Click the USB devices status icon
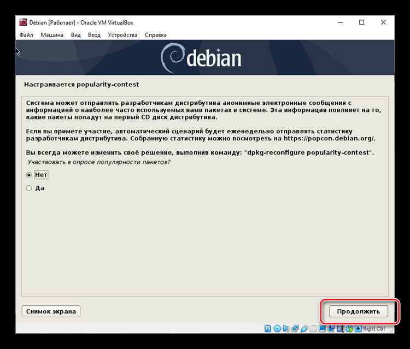 tap(304, 329)
